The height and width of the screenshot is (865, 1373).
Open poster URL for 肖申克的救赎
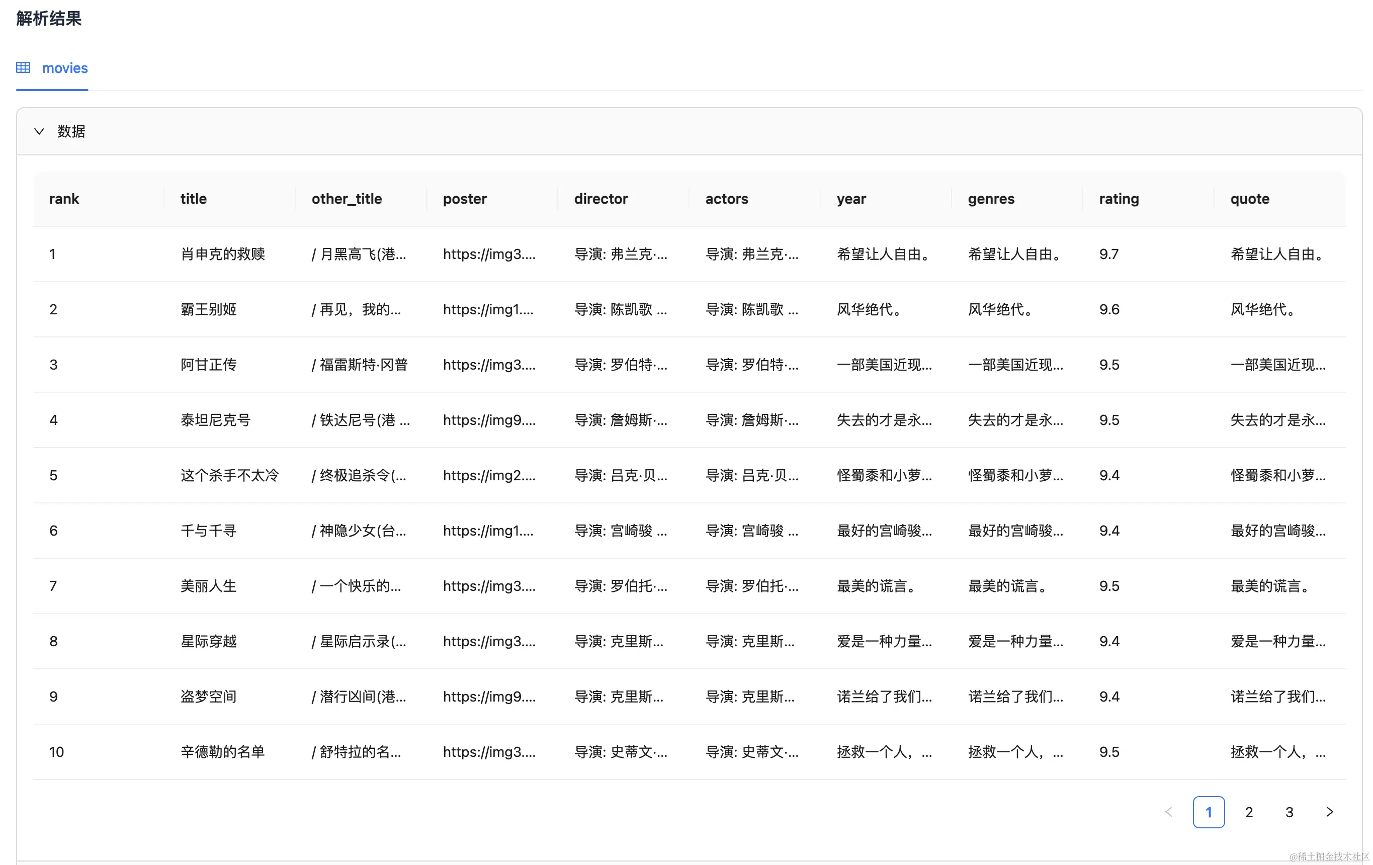[489, 254]
